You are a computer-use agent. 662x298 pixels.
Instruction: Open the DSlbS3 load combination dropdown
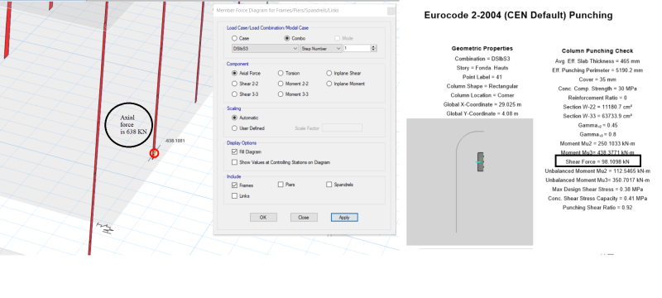(x=265, y=49)
